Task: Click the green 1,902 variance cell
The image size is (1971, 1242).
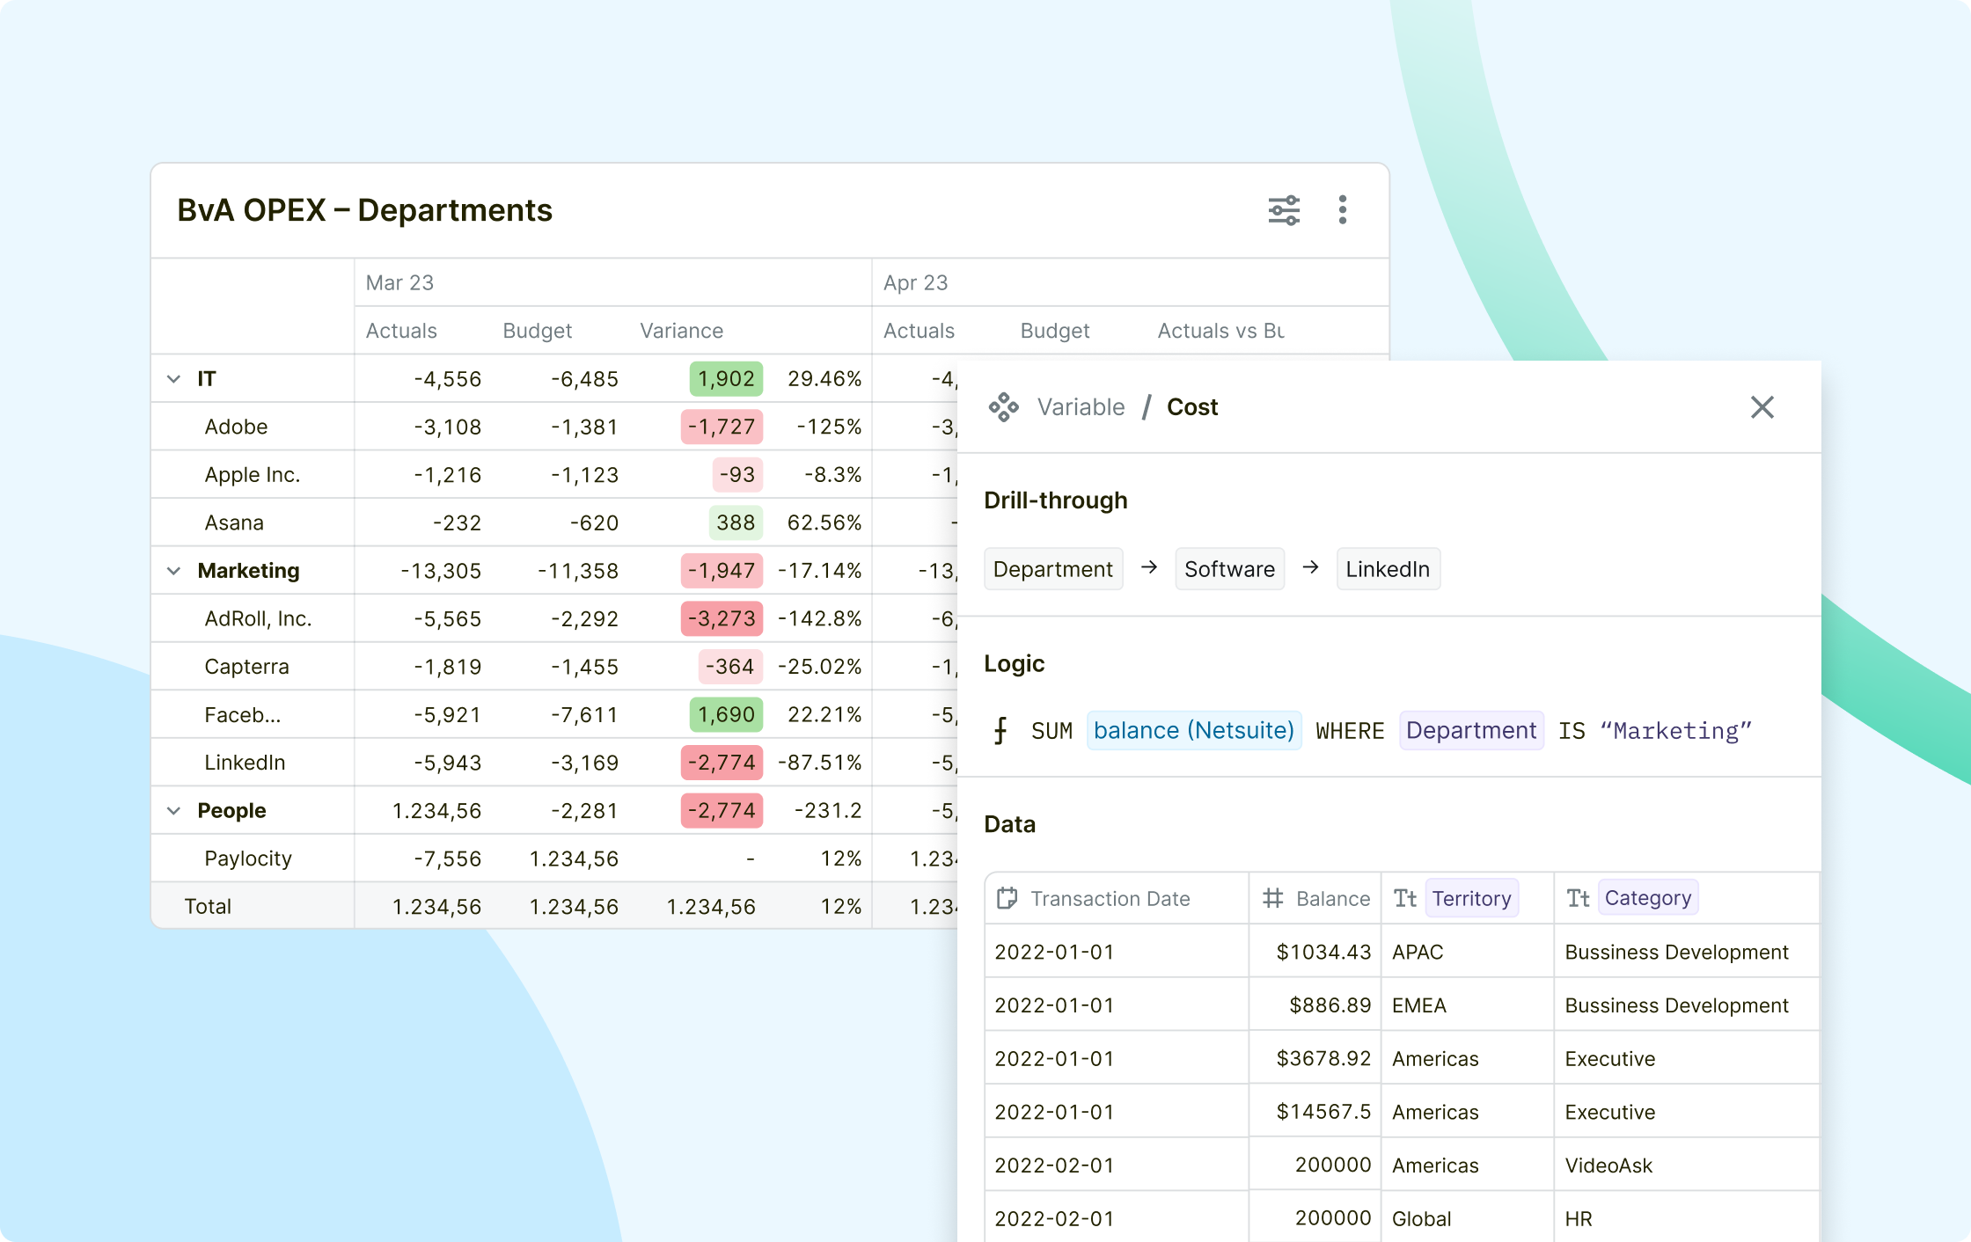Action: tap(726, 379)
